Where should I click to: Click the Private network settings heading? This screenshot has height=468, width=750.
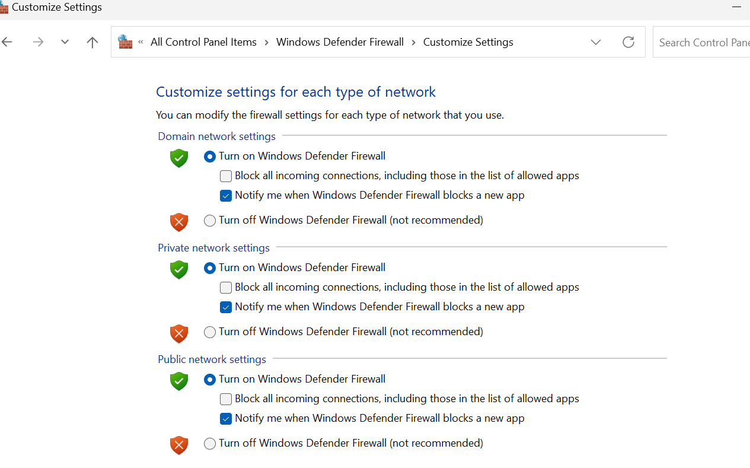coord(213,248)
